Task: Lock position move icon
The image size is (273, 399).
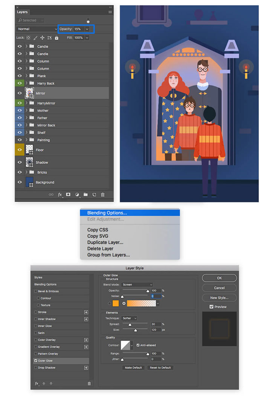Action: pos(42,38)
